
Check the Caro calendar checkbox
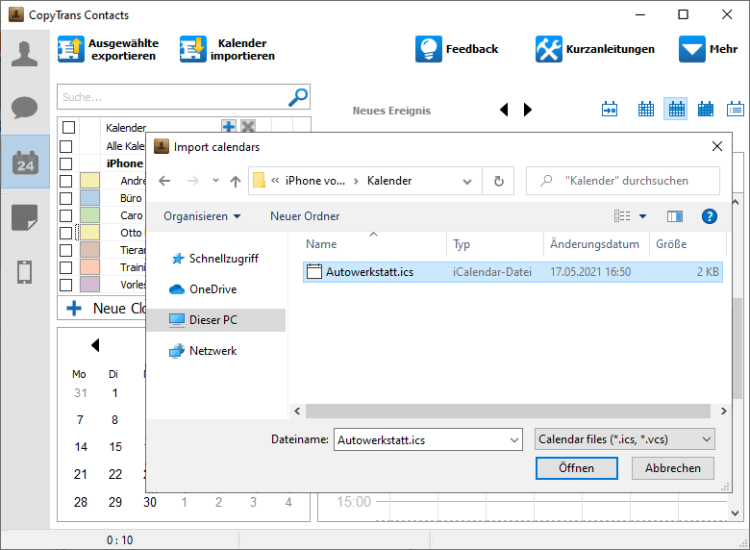pyautogui.click(x=66, y=215)
